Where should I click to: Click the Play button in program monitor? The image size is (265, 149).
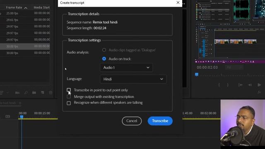259,85
